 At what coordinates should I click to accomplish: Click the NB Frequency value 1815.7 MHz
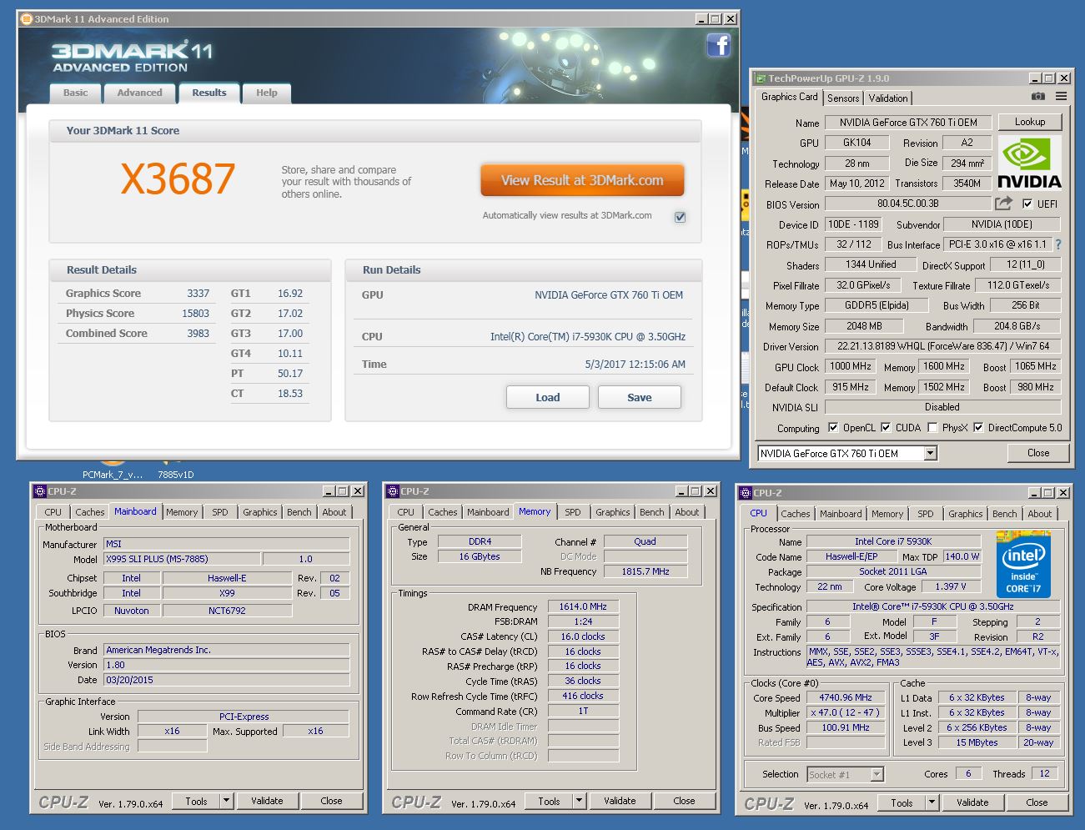click(x=645, y=571)
